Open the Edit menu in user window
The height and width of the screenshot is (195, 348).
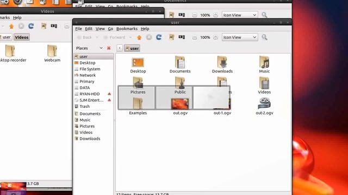tap(89, 29)
